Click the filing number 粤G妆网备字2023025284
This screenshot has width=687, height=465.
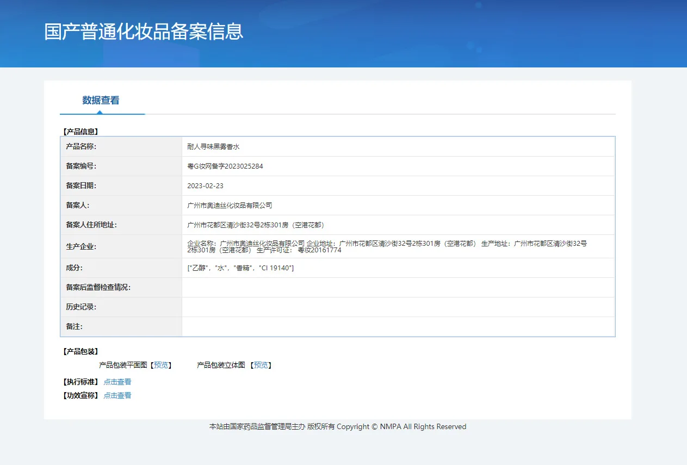225,166
